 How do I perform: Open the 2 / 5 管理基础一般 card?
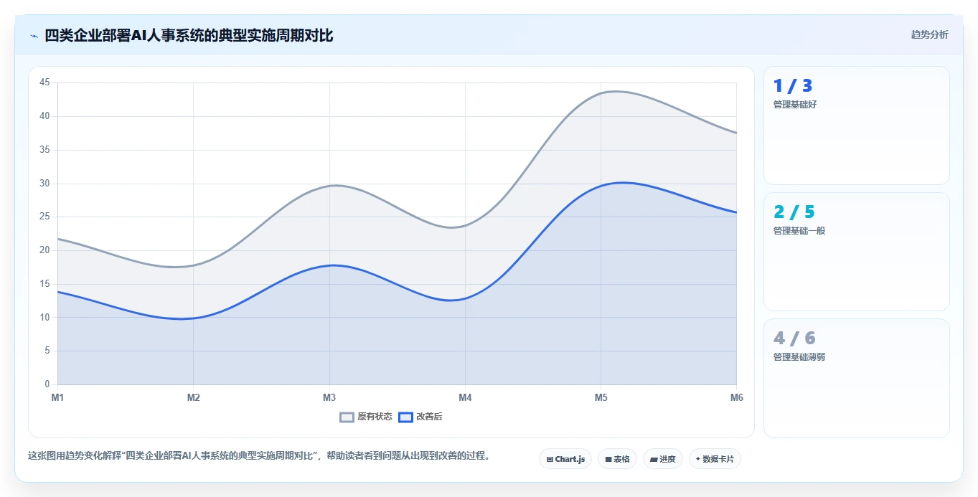tap(857, 252)
